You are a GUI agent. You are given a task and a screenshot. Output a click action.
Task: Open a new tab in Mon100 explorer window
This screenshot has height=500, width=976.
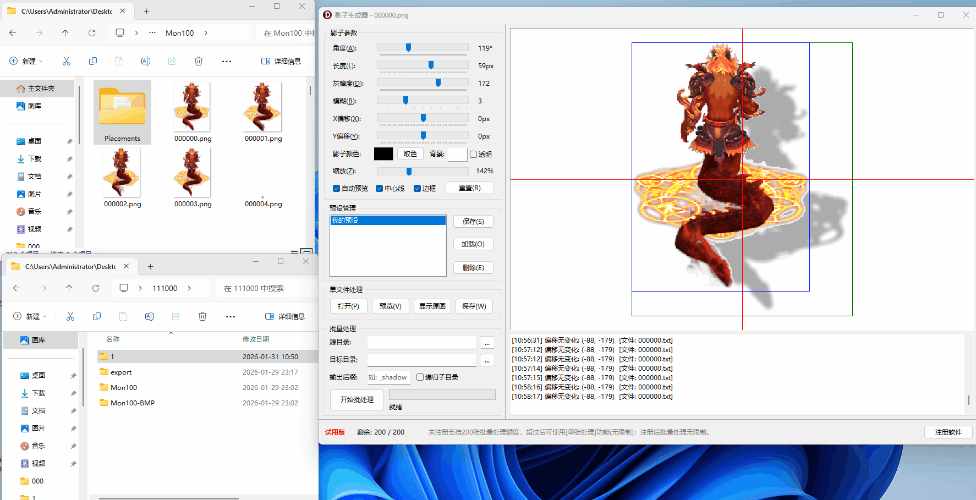(x=146, y=11)
